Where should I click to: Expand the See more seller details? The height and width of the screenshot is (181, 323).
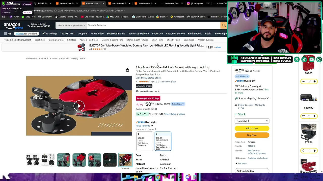point(241,163)
